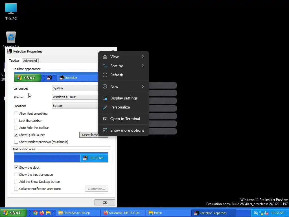Switch to the Advanced tab
The height and width of the screenshot is (217, 289).
pos(30,61)
